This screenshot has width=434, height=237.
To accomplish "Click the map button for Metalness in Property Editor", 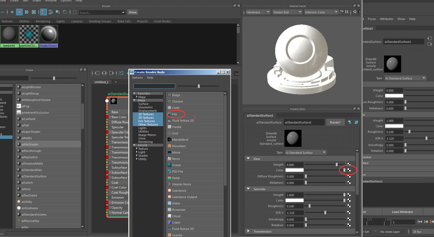I will pyautogui.click(x=349, y=182).
